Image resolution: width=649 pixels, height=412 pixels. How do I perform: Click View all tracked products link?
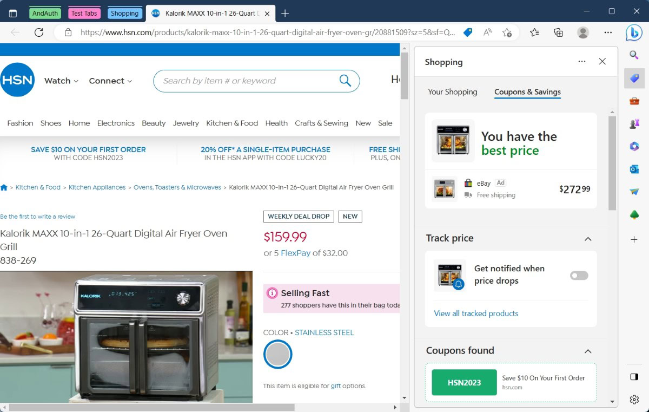(476, 313)
